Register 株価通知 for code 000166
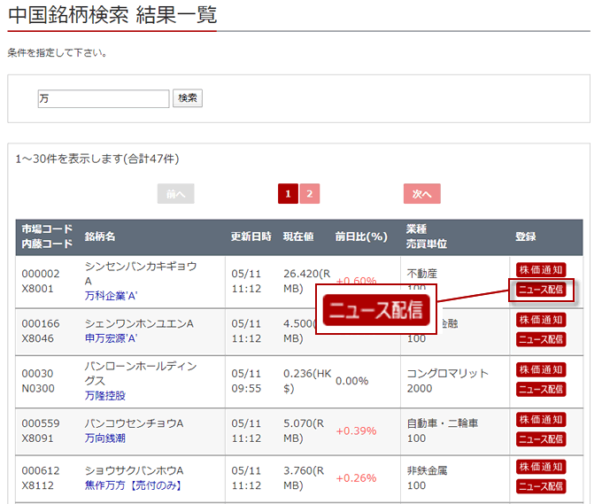 [541, 320]
